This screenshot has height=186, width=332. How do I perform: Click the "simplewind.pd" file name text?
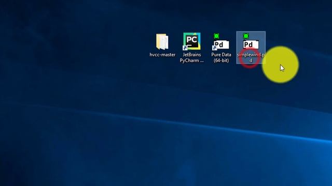pos(251,57)
